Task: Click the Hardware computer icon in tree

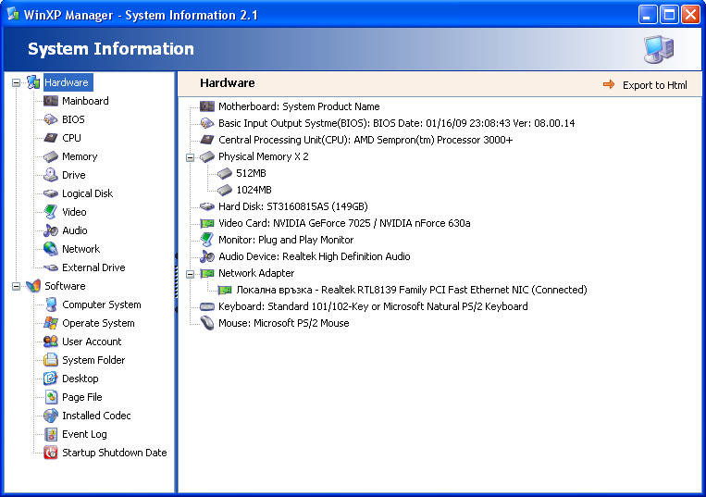Action: click(33, 82)
